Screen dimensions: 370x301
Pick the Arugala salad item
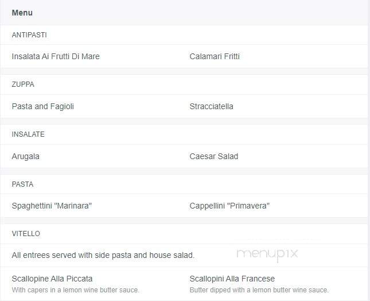coord(25,156)
